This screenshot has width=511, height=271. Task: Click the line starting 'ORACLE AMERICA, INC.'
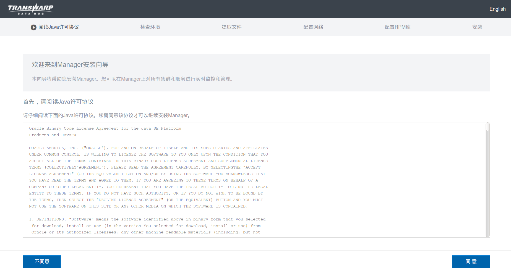tap(148, 148)
